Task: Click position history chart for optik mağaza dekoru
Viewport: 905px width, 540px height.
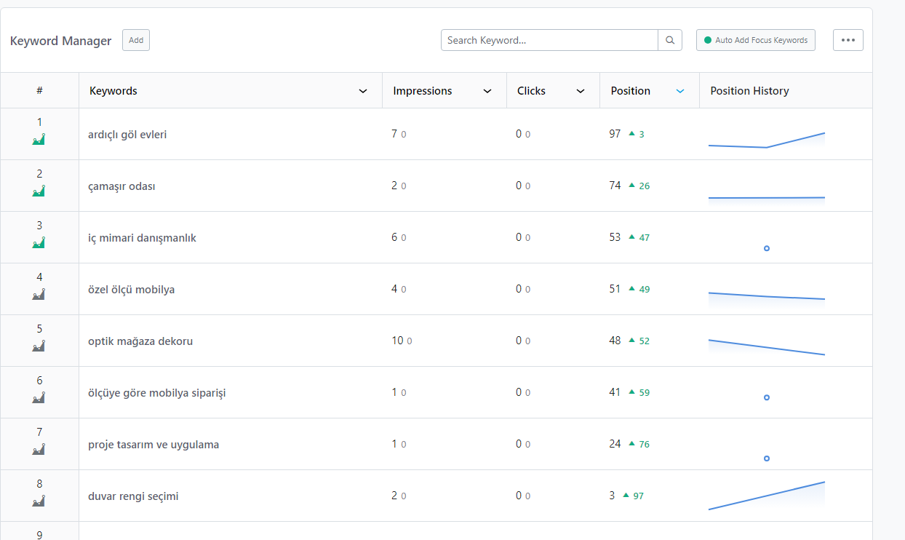Action: click(x=767, y=347)
